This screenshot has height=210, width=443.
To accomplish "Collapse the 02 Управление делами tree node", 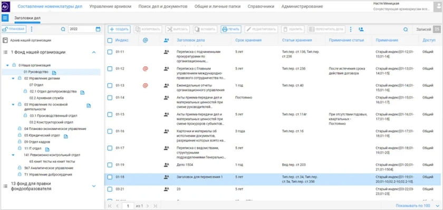I will (13, 78).
